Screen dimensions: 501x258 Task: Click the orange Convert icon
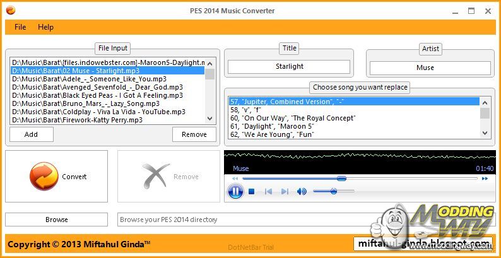(x=44, y=177)
